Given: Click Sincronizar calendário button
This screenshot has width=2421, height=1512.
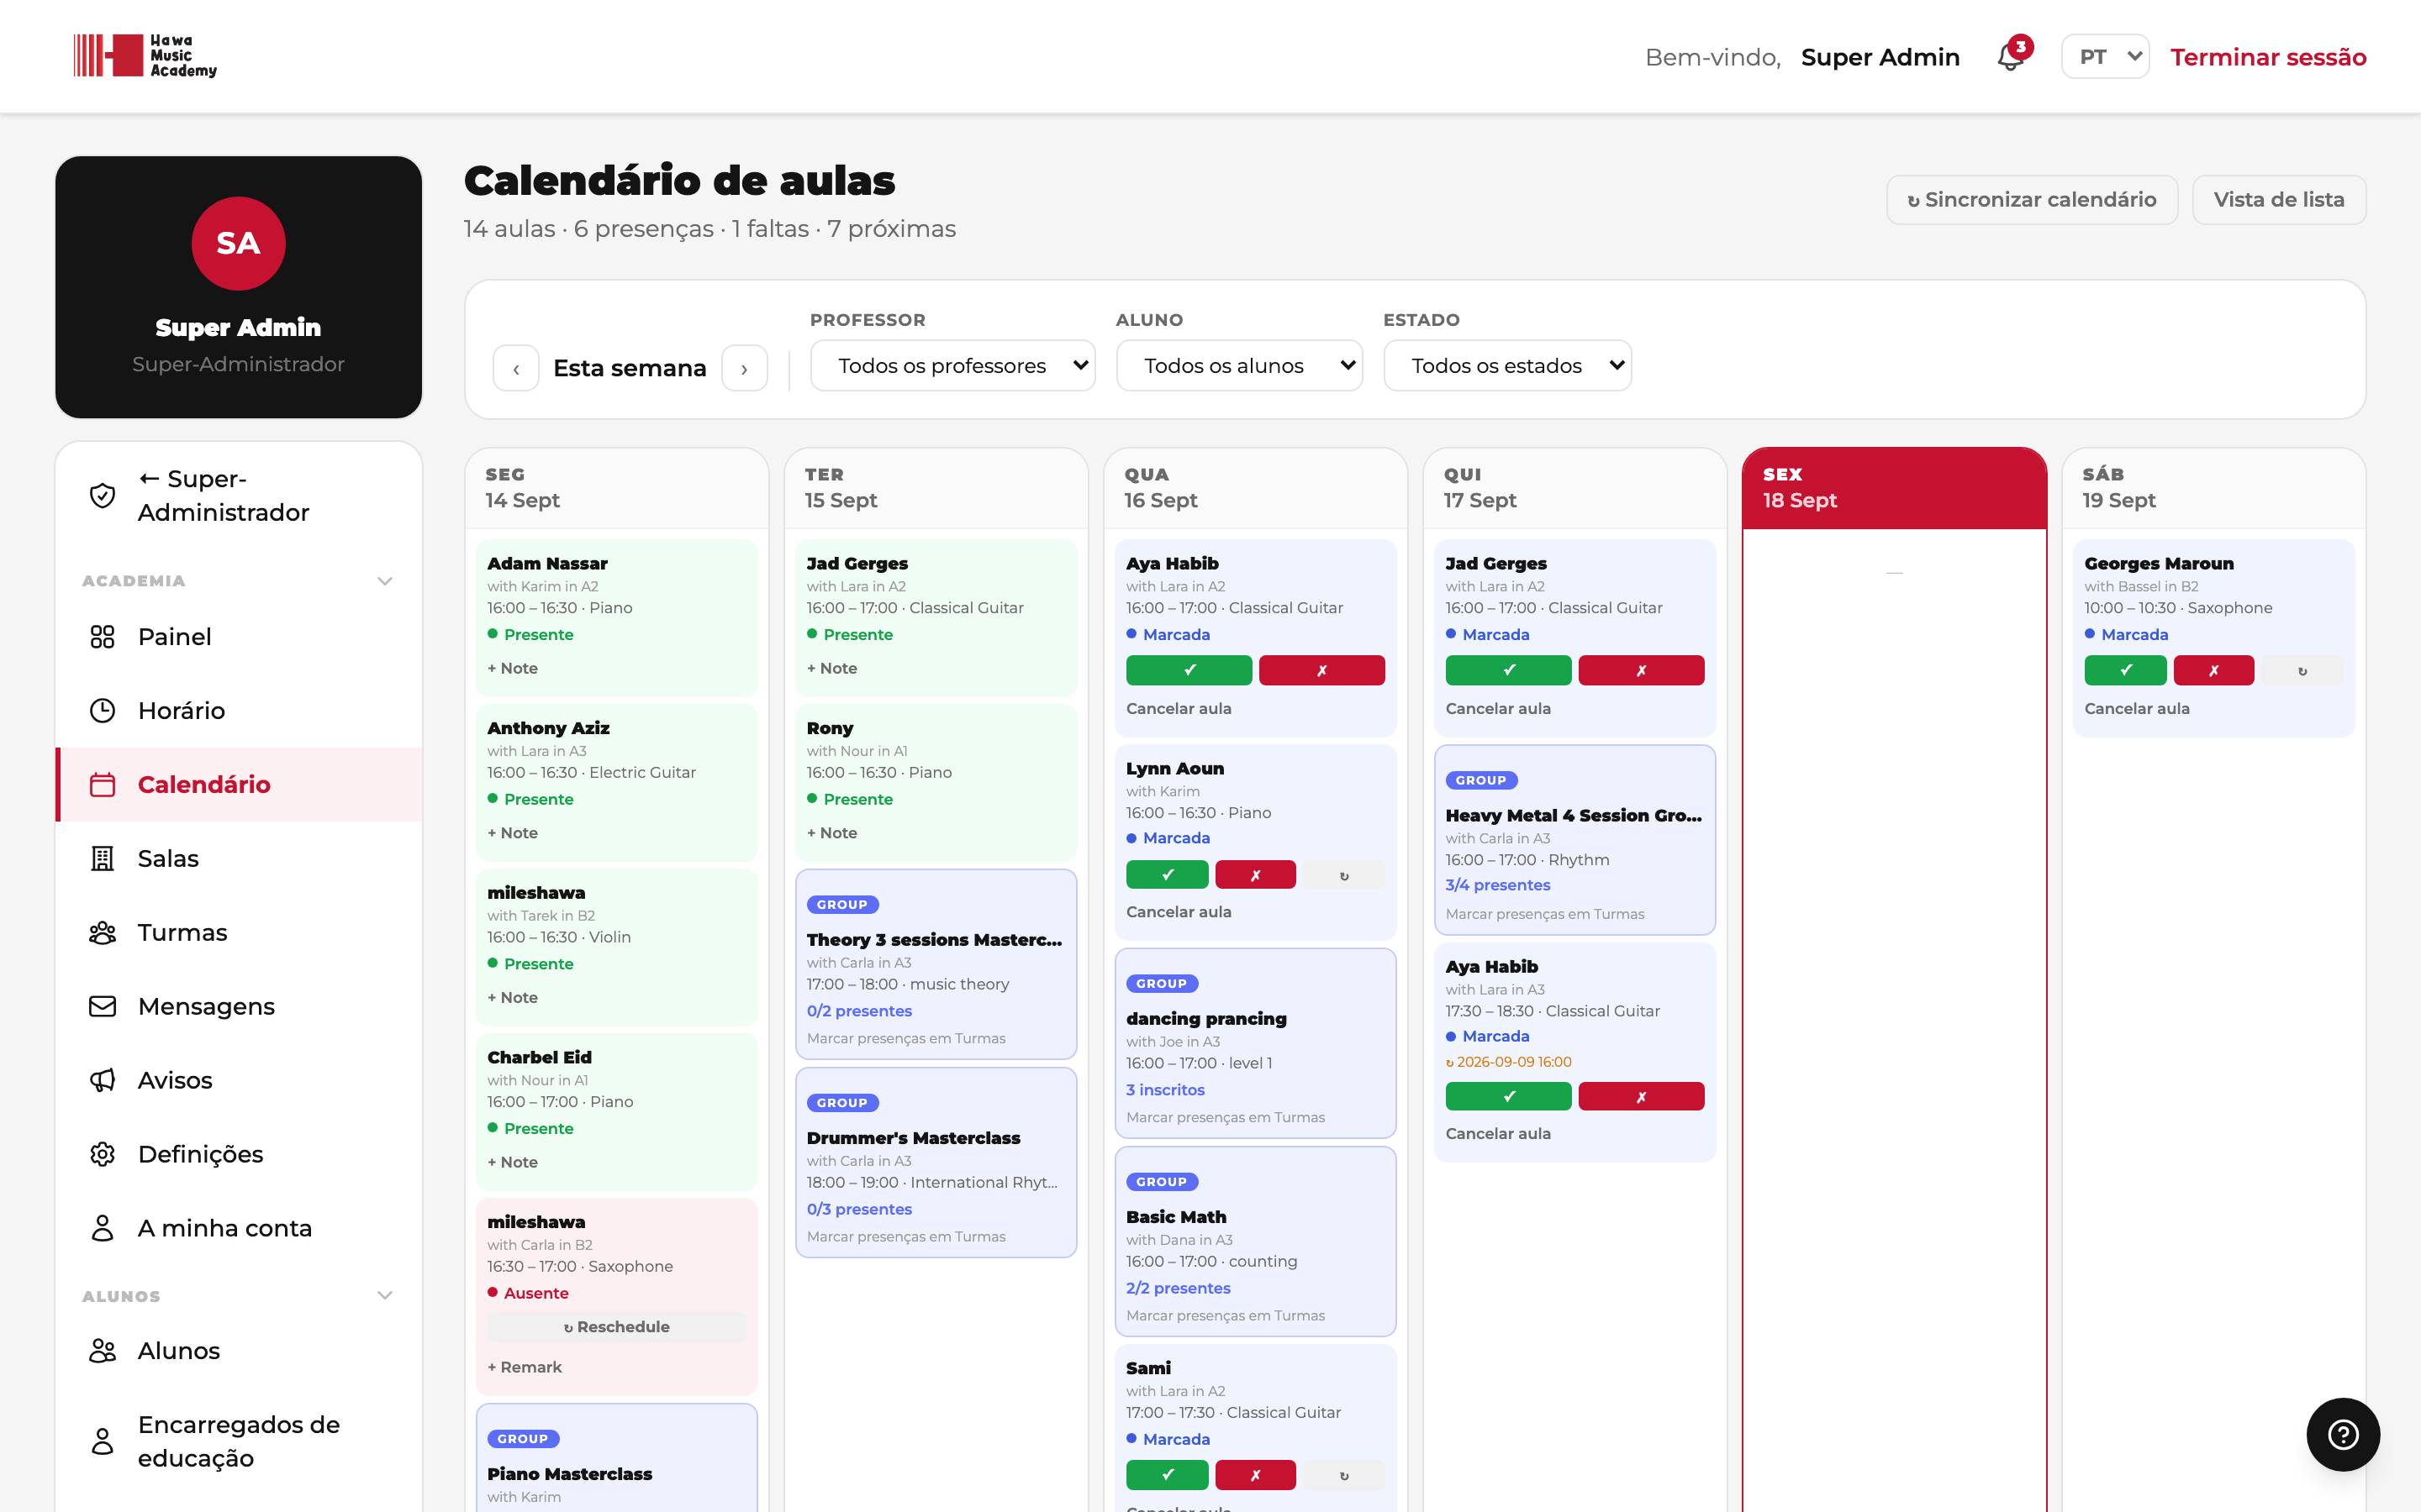Looking at the screenshot, I should pyautogui.click(x=2032, y=200).
